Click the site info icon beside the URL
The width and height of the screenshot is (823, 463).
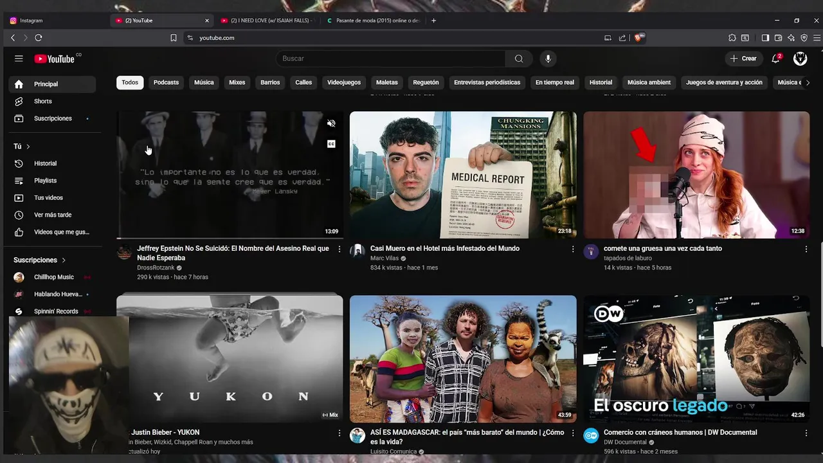190,38
